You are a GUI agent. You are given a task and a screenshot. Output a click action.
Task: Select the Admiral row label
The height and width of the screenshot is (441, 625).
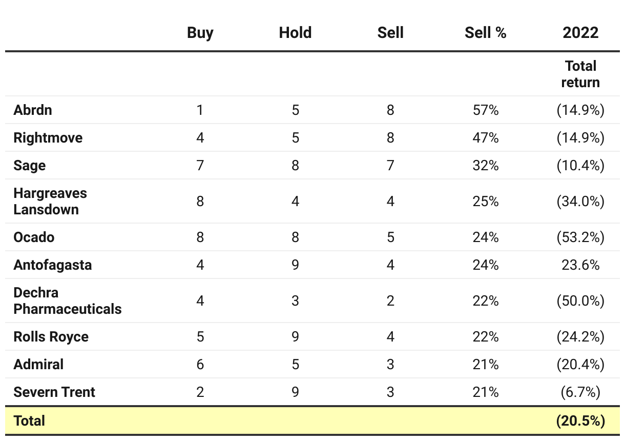pyautogui.click(x=38, y=365)
